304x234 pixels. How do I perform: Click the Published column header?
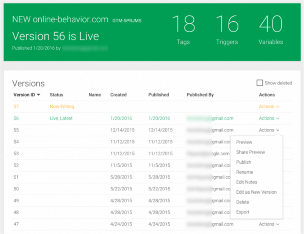click(x=158, y=95)
